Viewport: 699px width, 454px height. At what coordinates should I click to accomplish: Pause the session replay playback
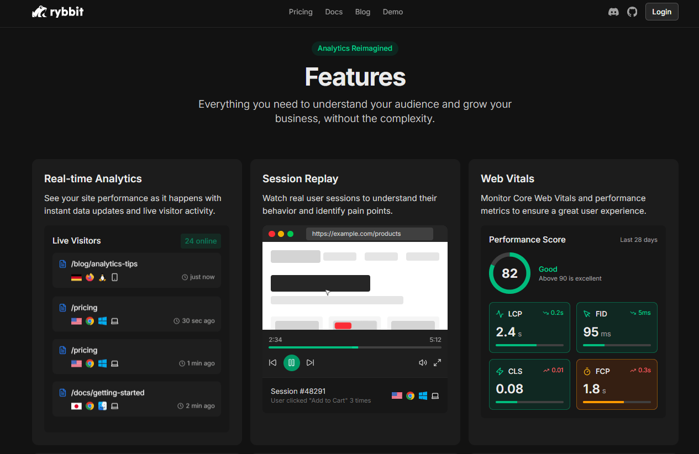point(291,362)
